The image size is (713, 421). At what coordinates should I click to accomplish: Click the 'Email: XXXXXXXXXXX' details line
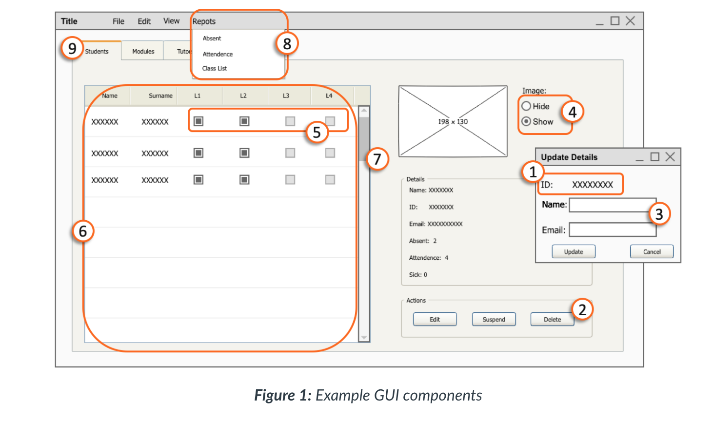[x=436, y=224]
